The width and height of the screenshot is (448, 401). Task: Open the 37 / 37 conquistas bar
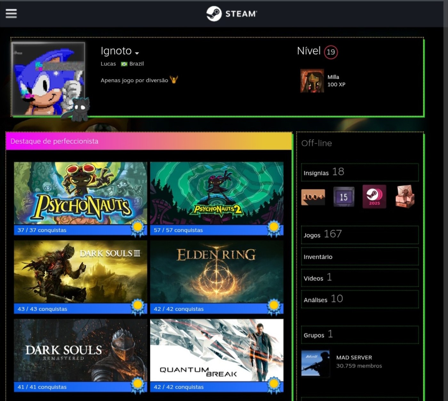tap(81, 230)
